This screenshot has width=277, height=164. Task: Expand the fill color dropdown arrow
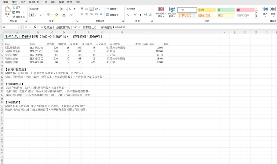click(60, 15)
